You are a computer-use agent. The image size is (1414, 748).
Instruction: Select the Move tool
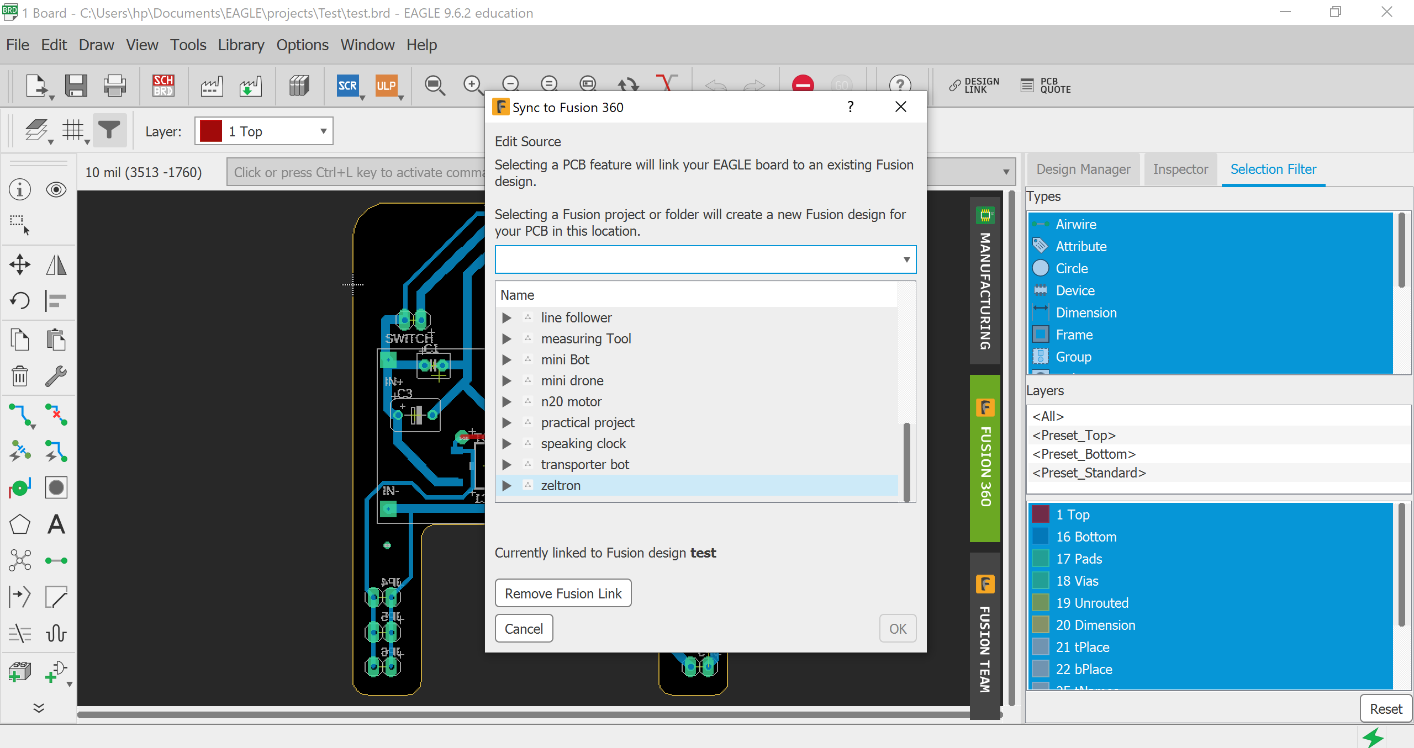pos(19,264)
